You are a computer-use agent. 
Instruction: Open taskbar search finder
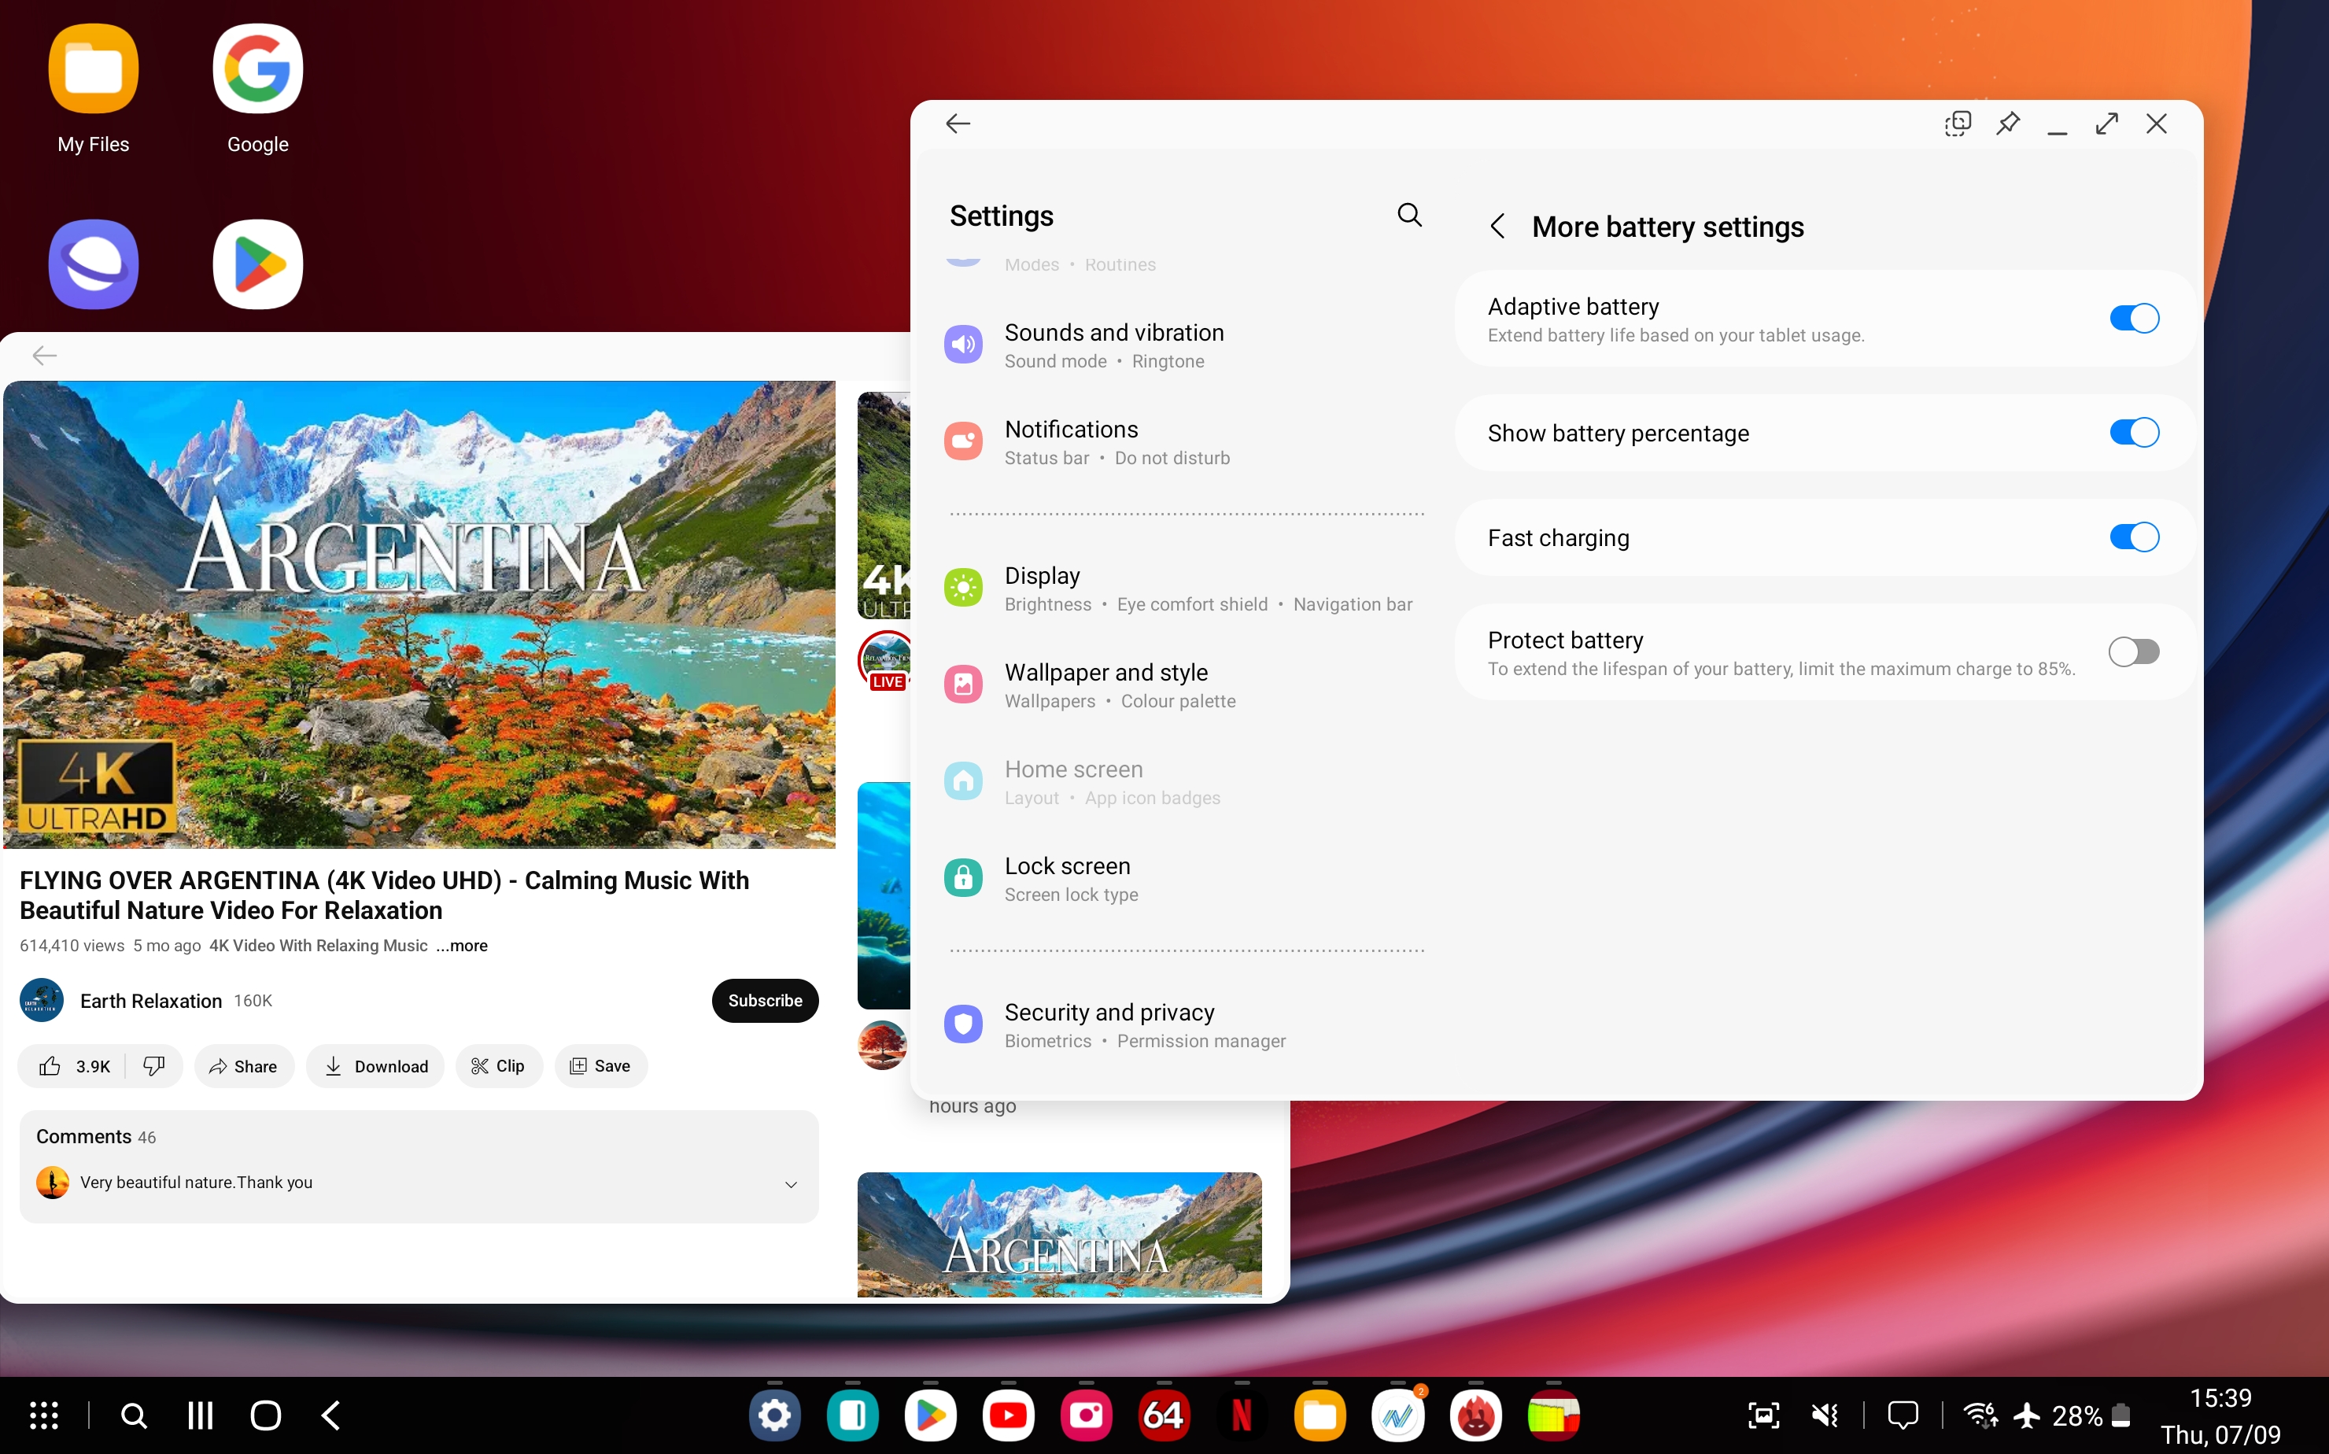point(134,1415)
